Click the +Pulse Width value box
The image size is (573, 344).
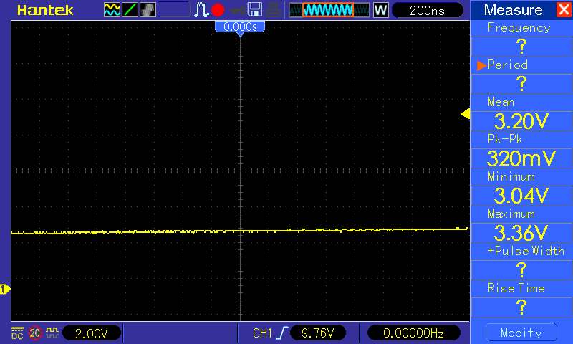pos(521,270)
